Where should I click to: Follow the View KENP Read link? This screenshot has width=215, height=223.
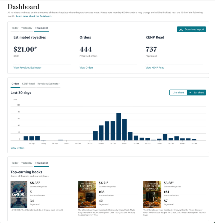pyautogui.click(x=155, y=68)
